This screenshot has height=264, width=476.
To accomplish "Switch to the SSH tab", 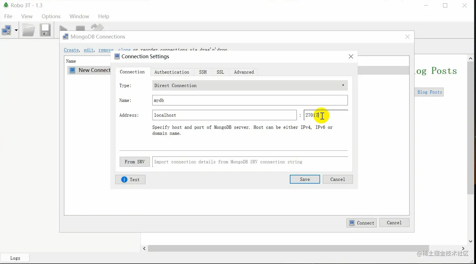I will point(203,72).
